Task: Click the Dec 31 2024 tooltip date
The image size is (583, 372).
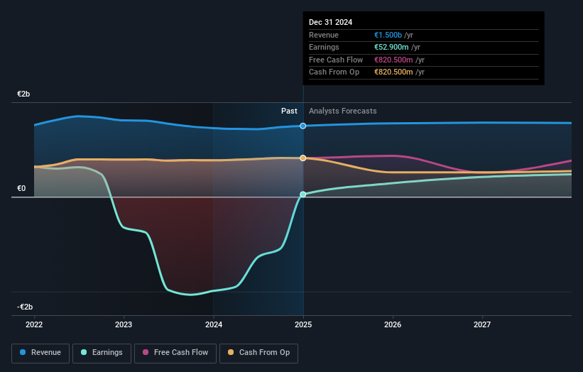Action: [x=330, y=22]
